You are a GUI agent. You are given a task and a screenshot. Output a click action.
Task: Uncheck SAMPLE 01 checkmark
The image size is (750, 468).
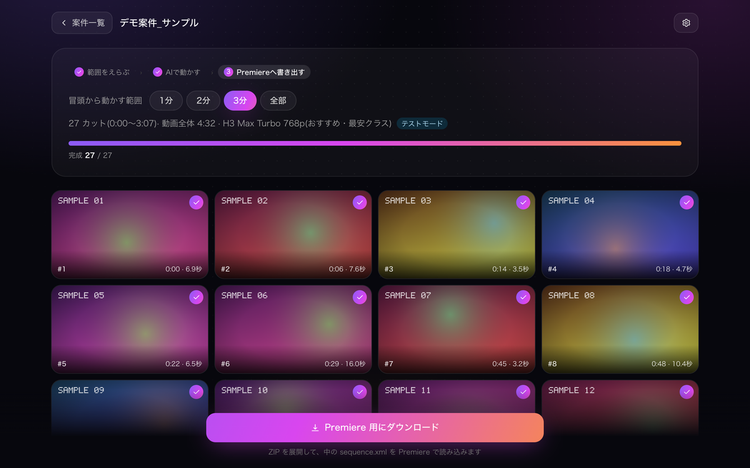coord(196,203)
